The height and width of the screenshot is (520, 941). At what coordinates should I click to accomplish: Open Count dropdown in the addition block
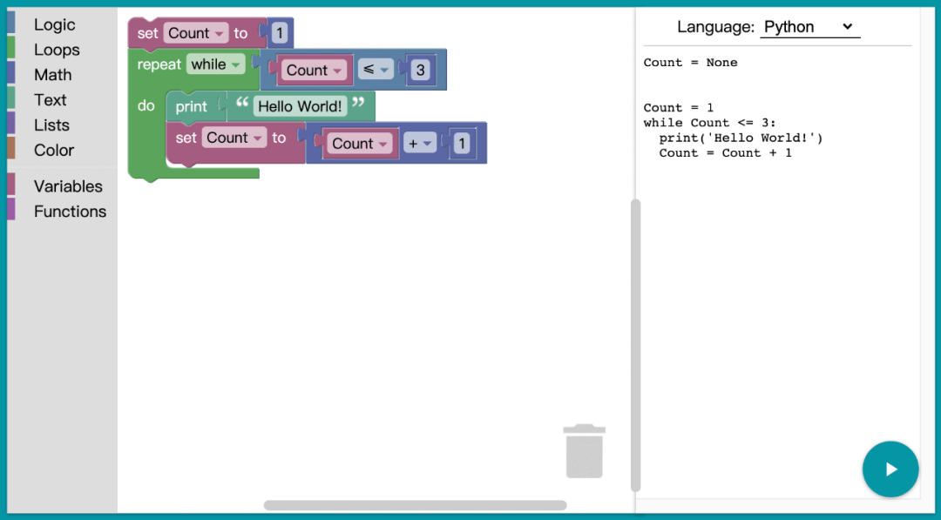tap(360, 144)
